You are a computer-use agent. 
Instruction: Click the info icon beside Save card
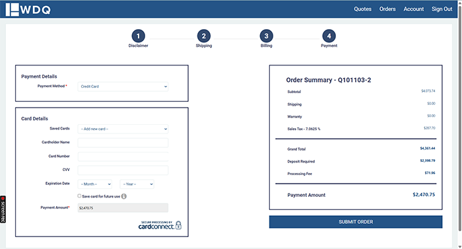pyautogui.click(x=124, y=196)
